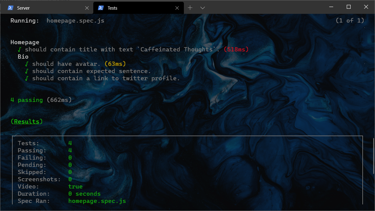Viewport: 375px width, 211px height.
Task: Click the checkmark next to the expected sentence test
Action: coord(26,71)
